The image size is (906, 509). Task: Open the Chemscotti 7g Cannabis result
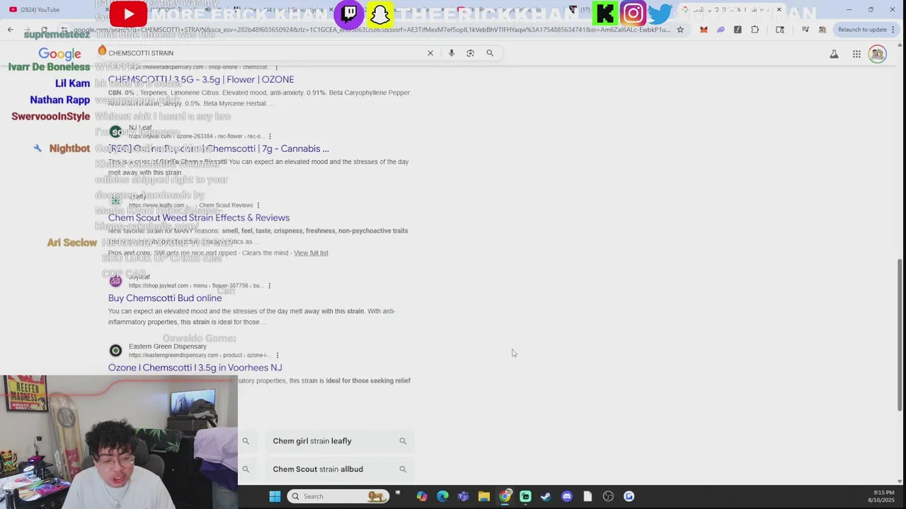click(x=219, y=148)
